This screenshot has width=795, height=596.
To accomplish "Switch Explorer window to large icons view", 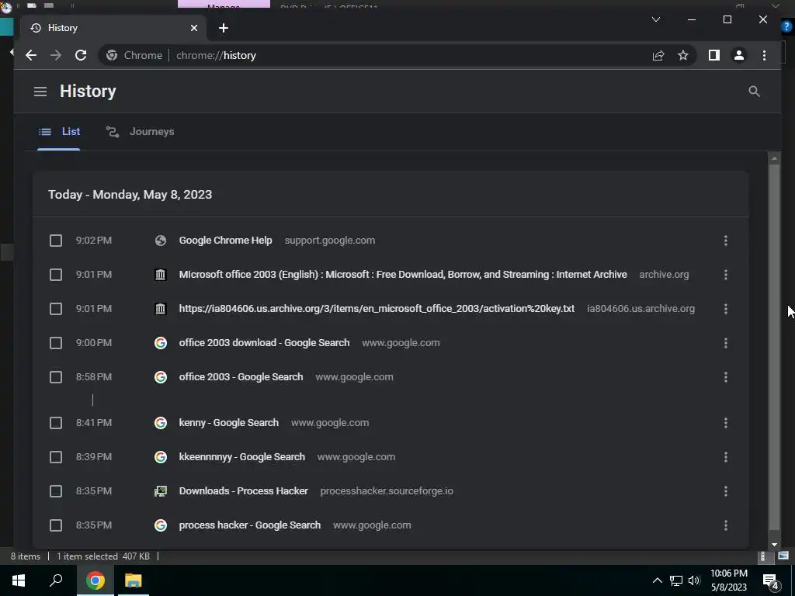I will click(x=783, y=556).
